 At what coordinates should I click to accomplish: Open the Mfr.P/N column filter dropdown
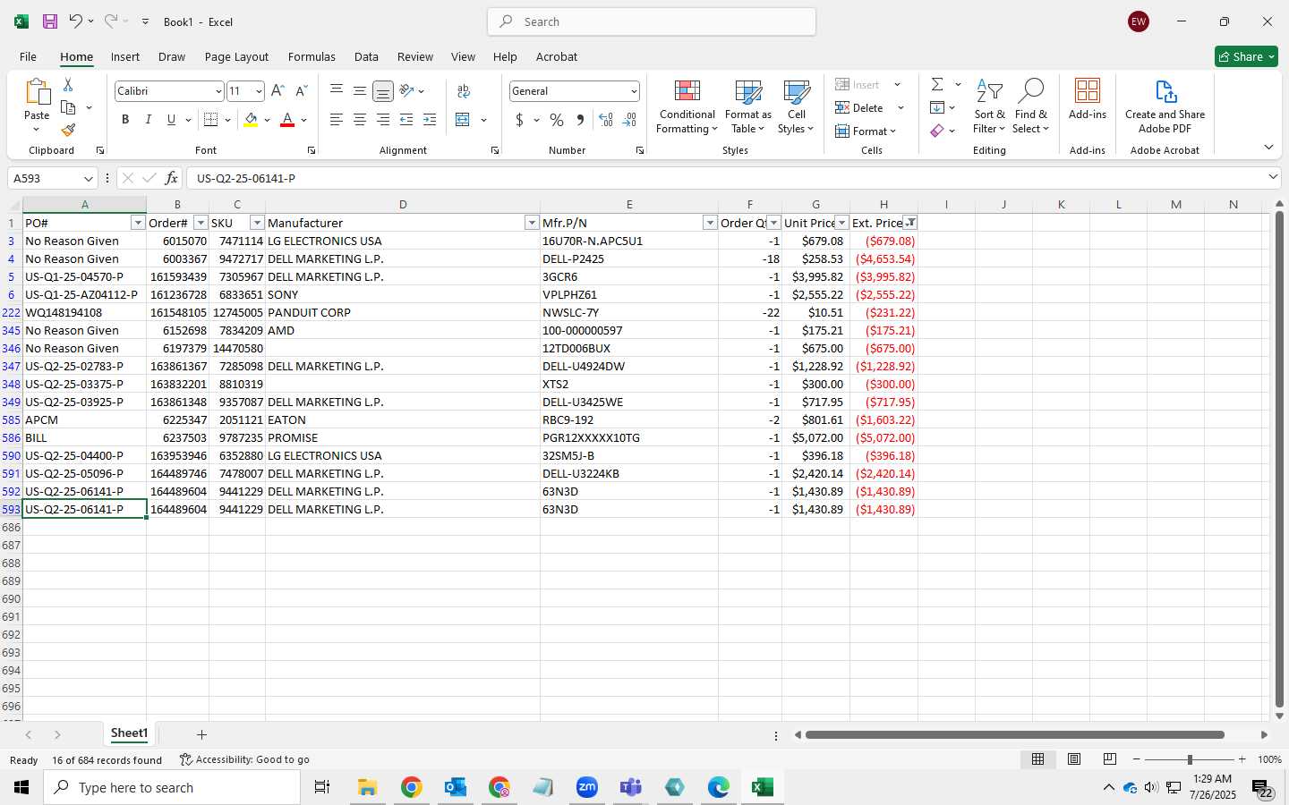(710, 223)
